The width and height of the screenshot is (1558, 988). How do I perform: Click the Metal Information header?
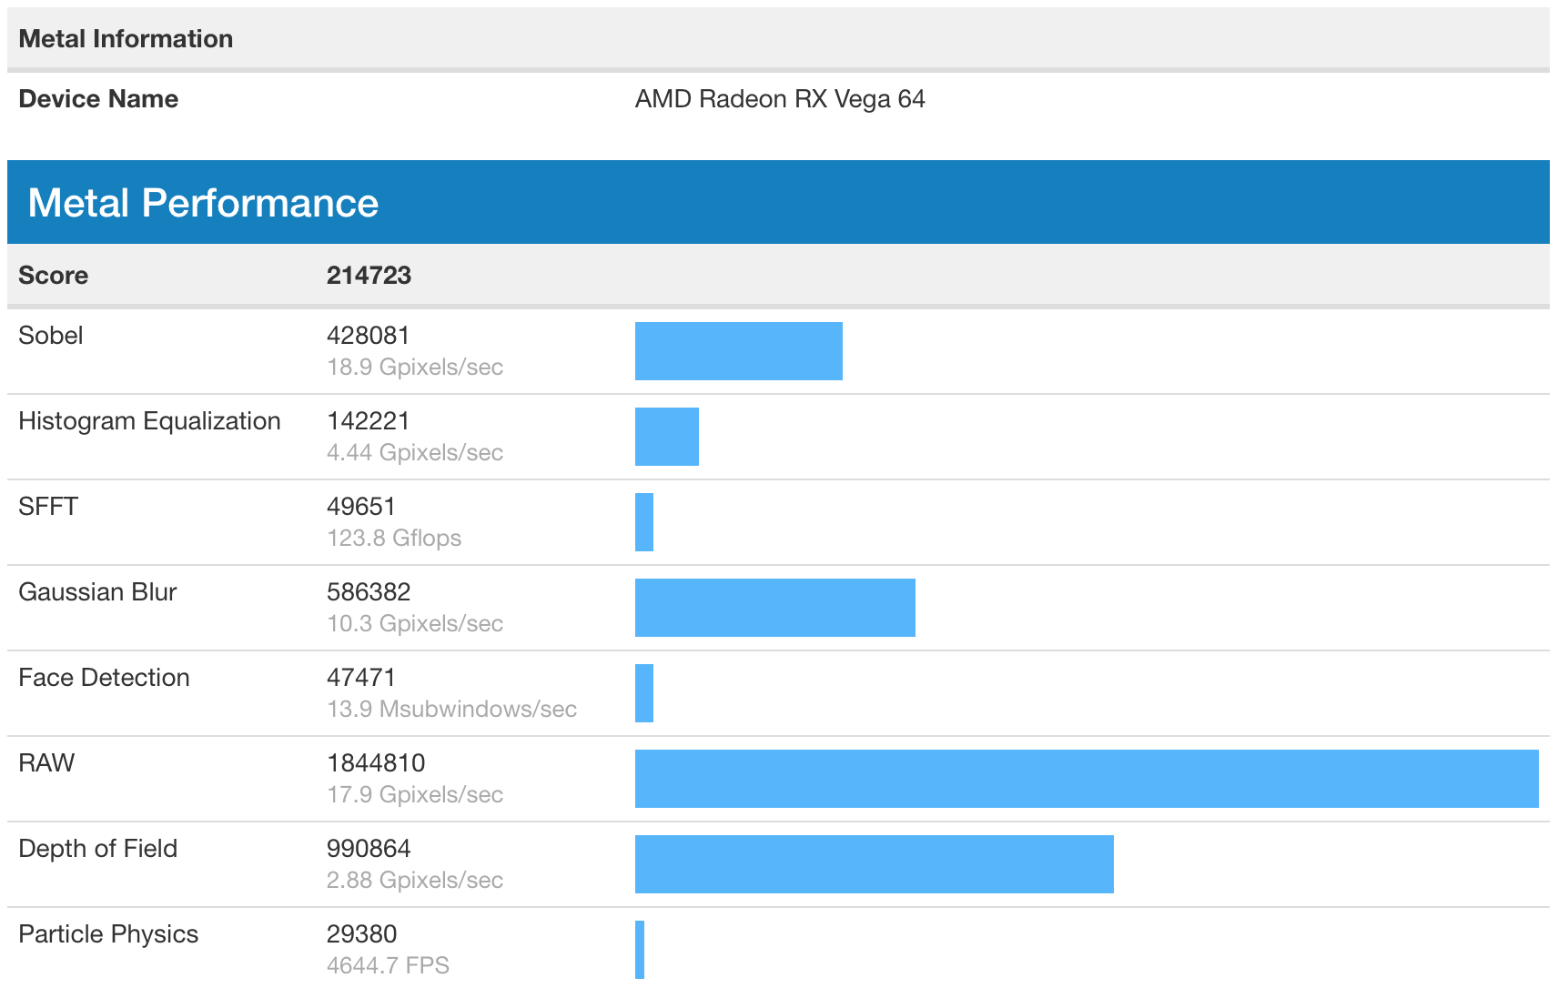126,39
